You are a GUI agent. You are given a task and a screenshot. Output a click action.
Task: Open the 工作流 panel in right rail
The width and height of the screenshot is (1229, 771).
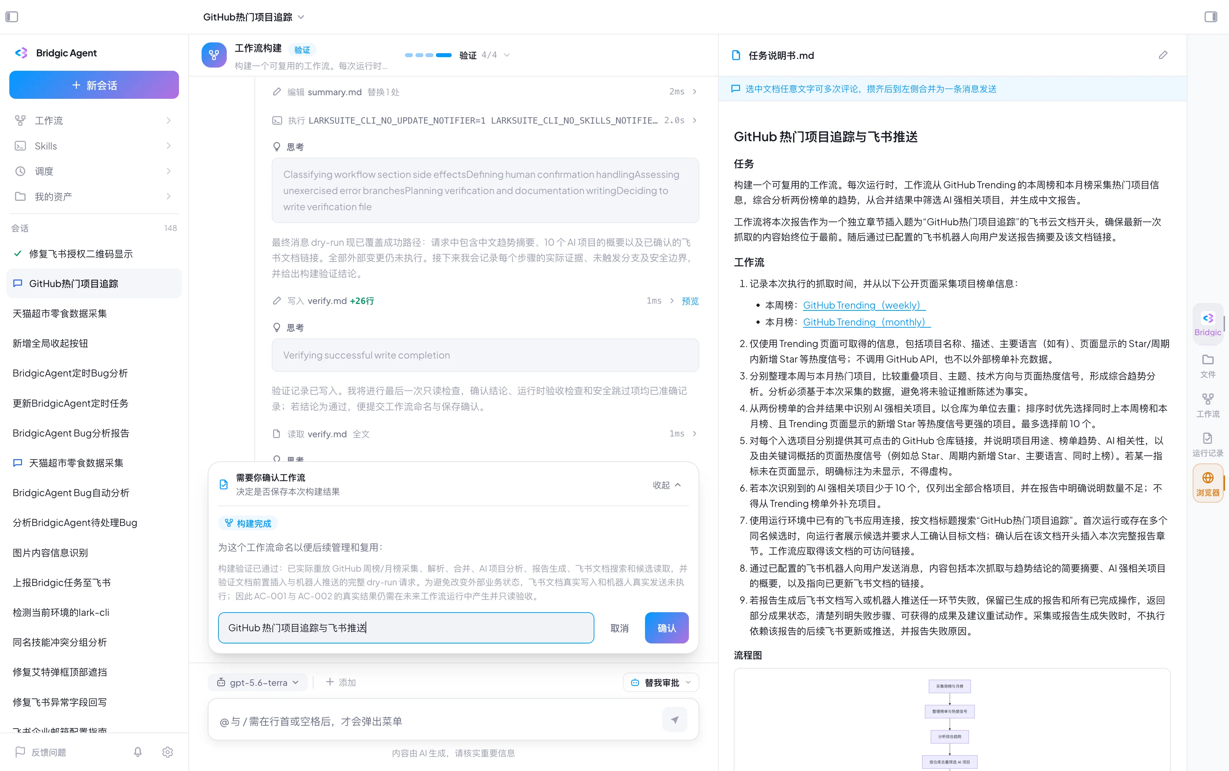pos(1207,405)
